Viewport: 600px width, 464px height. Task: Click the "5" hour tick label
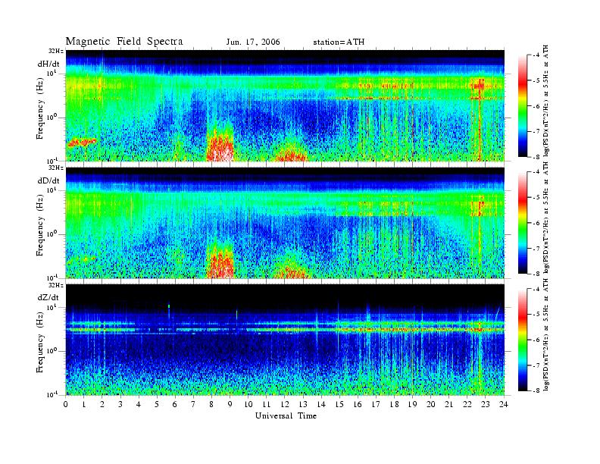pos(157,404)
